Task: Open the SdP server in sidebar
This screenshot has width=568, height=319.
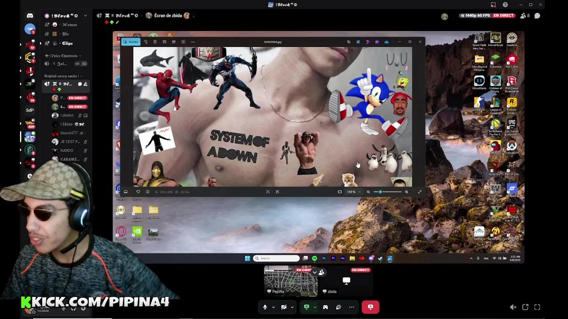Action: tap(30, 110)
